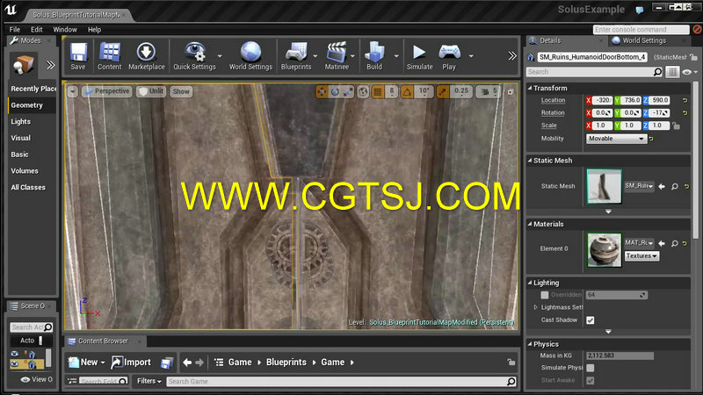Go back in Content Browser history

[x=187, y=363]
